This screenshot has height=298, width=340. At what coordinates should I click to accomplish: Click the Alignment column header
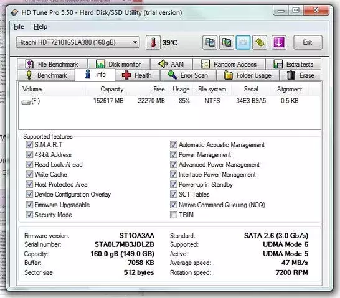tap(290, 89)
